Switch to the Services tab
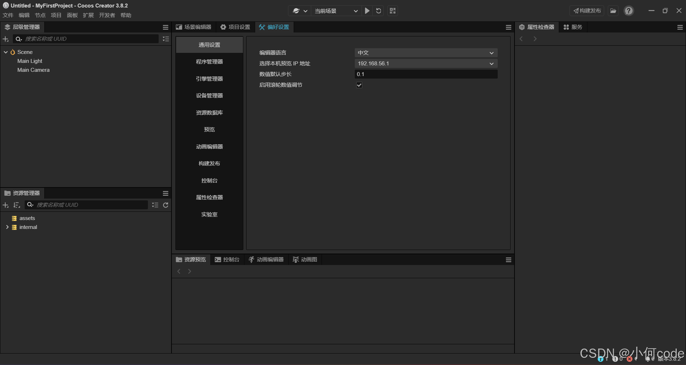The image size is (686, 365). click(573, 27)
